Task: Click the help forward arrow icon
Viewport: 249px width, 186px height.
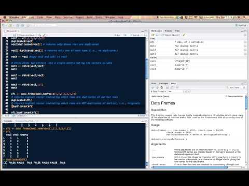Action: pyautogui.click(x=157, y=87)
